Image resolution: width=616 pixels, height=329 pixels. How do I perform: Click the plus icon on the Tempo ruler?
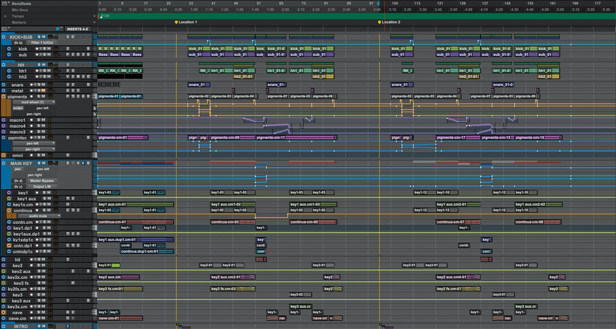click(94, 16)
